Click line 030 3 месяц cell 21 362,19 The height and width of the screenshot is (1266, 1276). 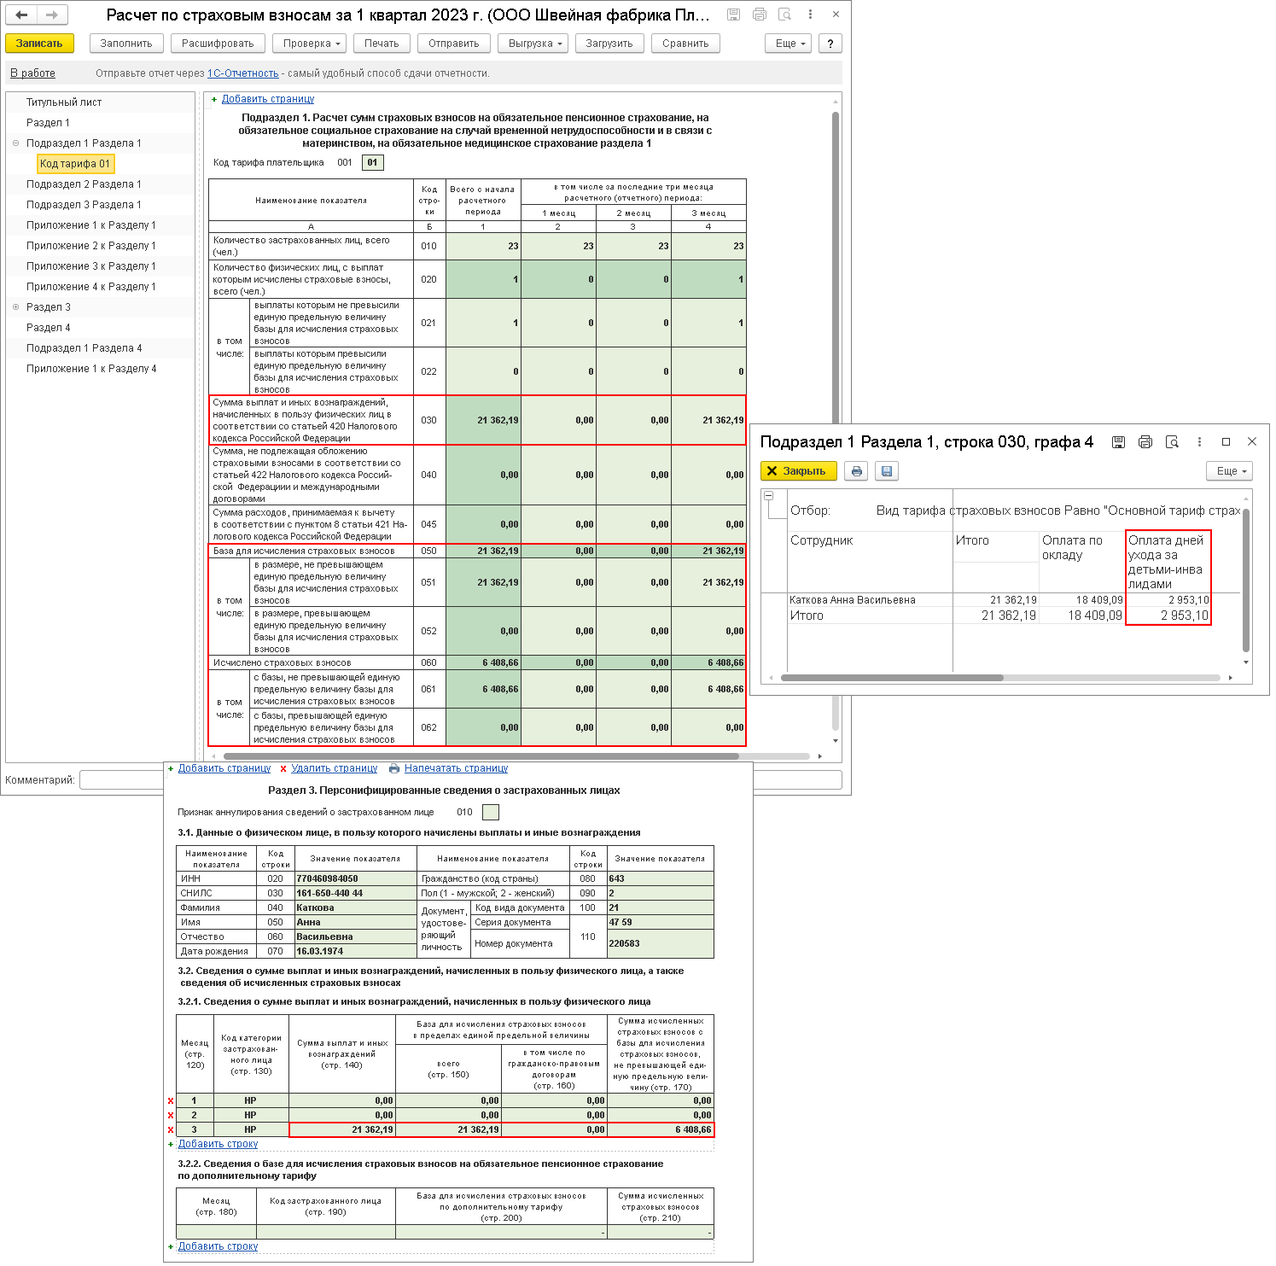pos(708,420)
